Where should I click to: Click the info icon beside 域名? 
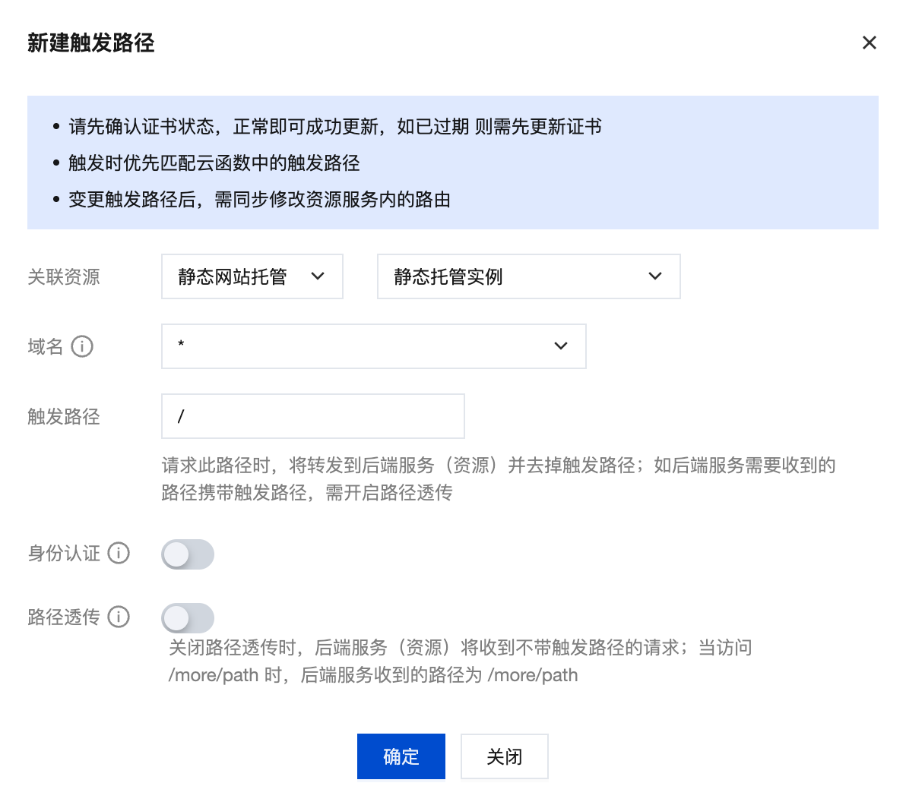pos(82,347)
